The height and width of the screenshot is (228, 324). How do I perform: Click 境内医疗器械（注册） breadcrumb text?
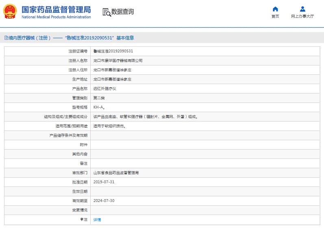[30, 38]
